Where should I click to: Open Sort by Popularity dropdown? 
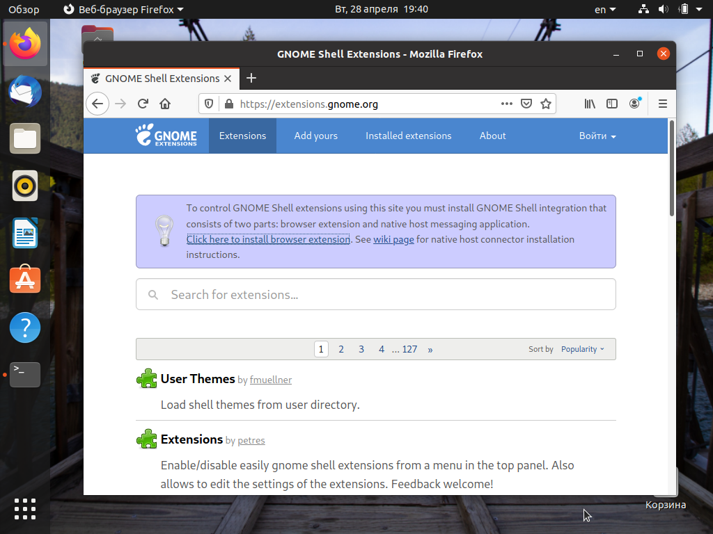click(583, 349)
